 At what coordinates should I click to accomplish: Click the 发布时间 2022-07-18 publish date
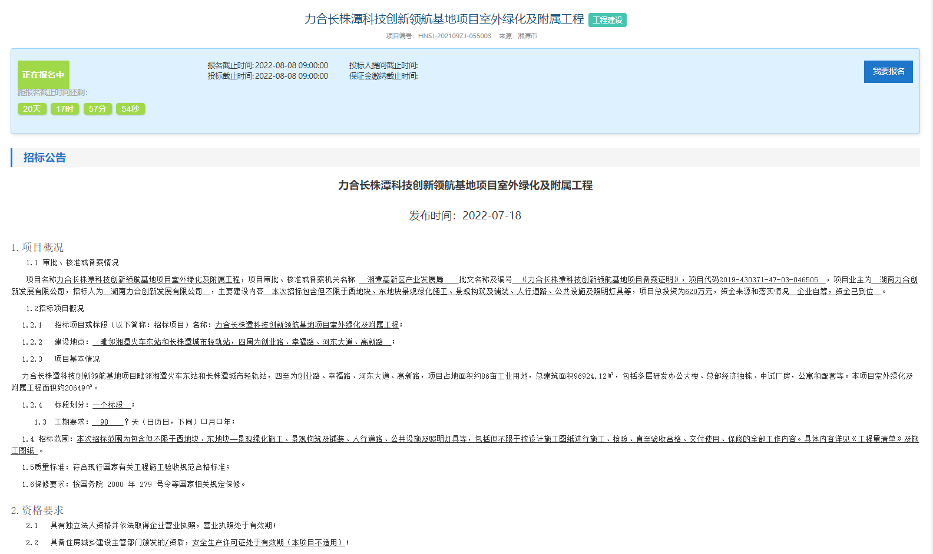tap(465, 216)
